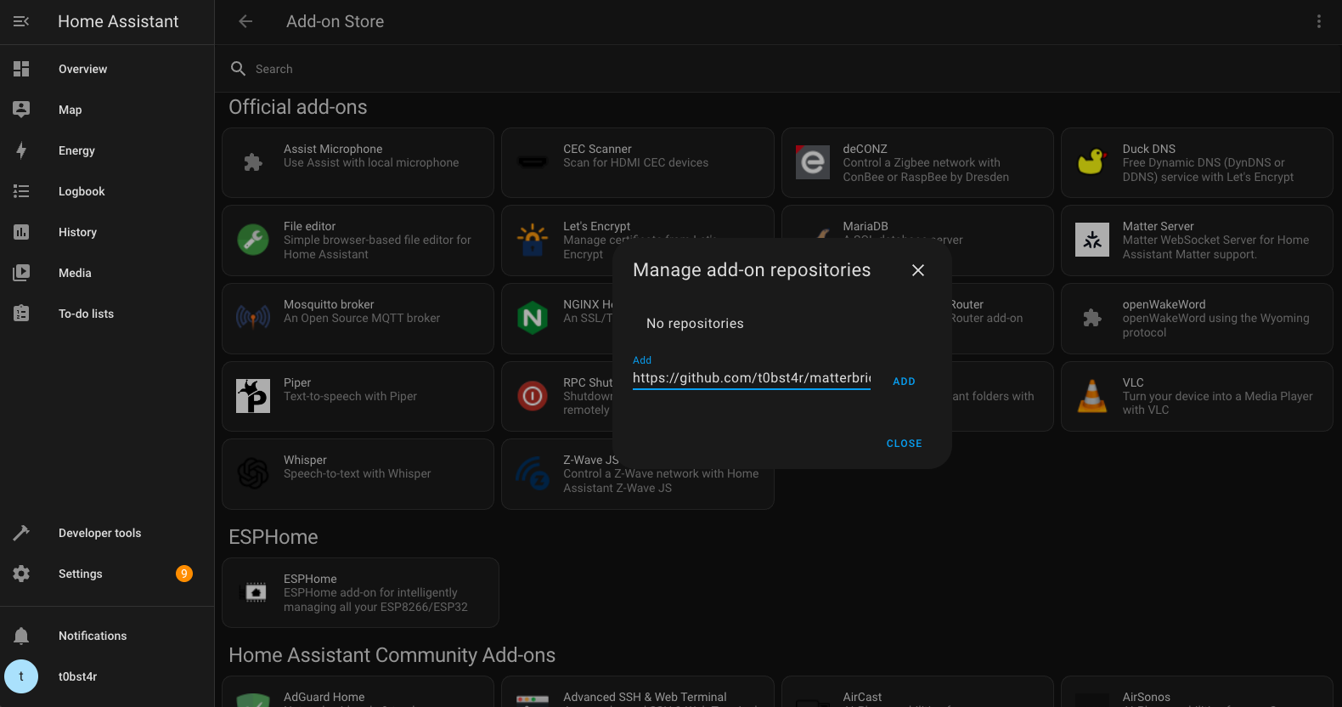
Task: Click the Mosquitto broker icon
Action: coord(253,318)
